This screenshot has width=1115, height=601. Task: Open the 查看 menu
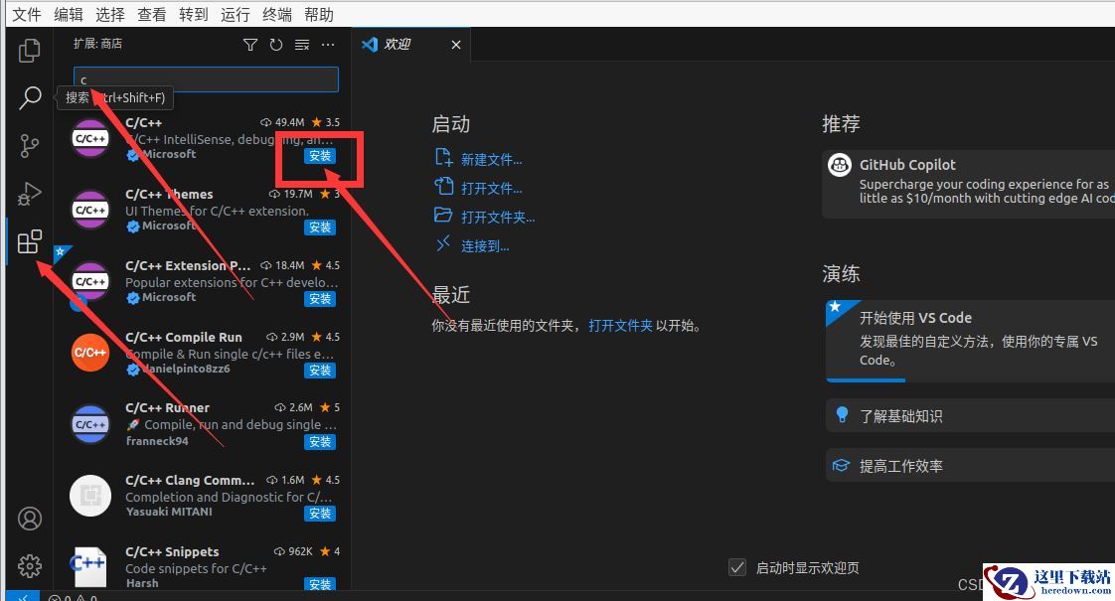coord(151,14)
